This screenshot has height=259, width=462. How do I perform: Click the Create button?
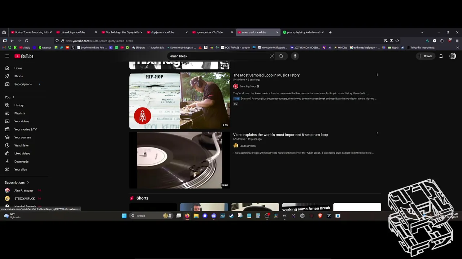[425, 56]
